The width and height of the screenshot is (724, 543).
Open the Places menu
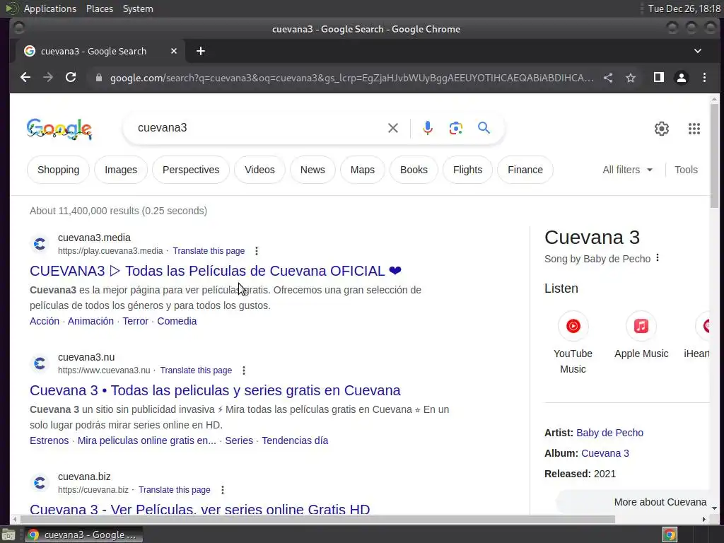99,8
